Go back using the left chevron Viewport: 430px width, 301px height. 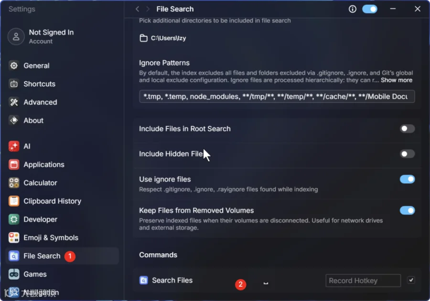coord(138,9)
